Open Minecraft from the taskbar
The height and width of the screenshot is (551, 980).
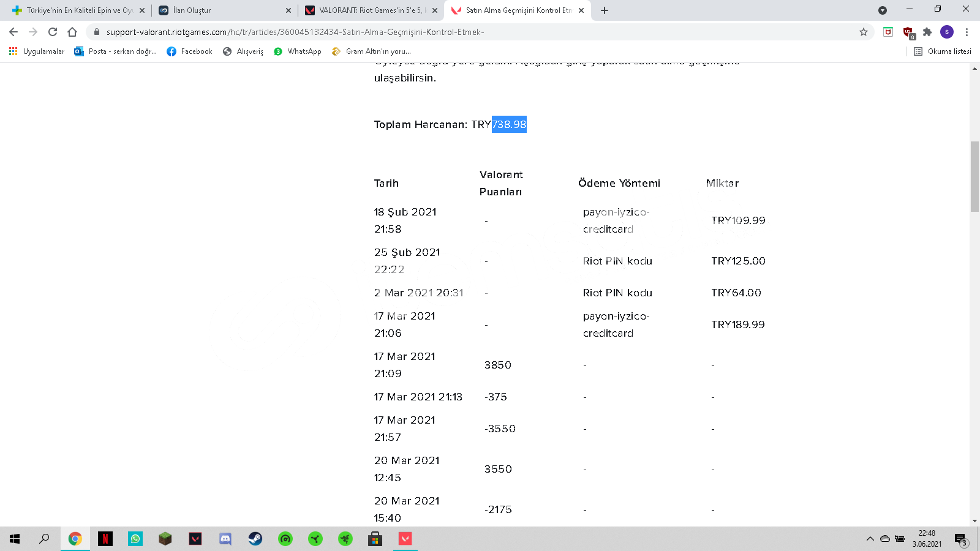point(165,539)
